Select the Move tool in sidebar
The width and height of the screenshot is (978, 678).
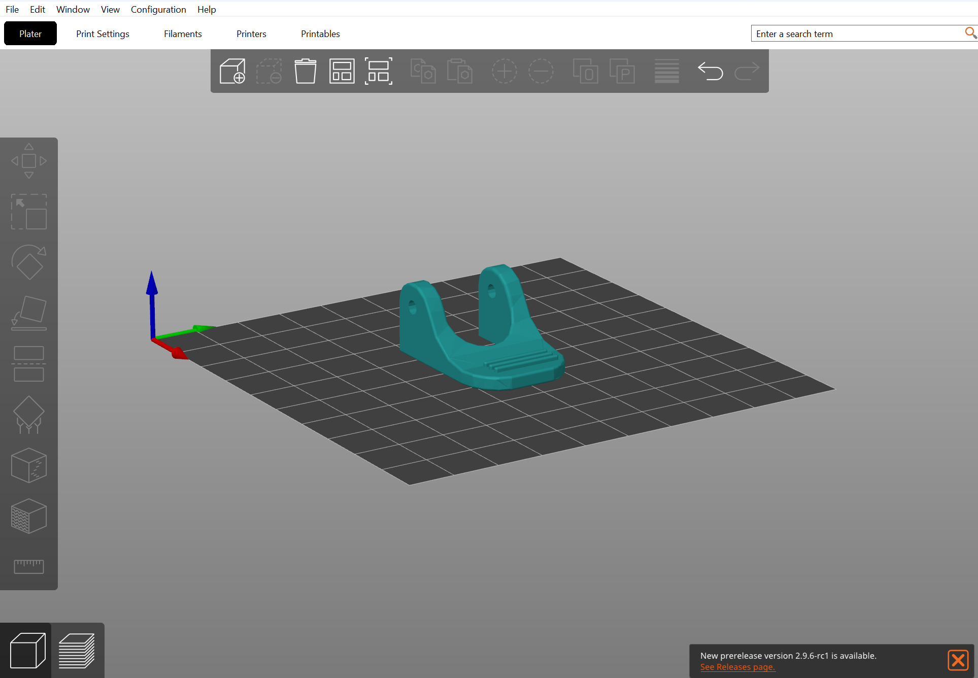click(29, 161)
